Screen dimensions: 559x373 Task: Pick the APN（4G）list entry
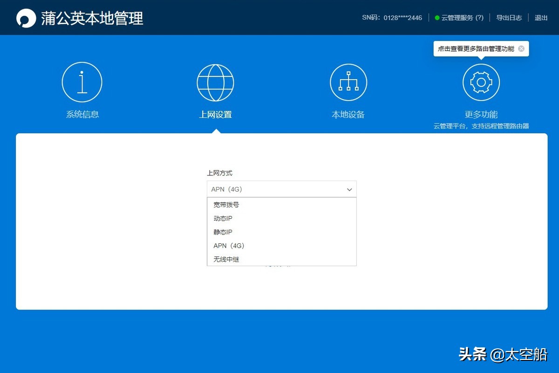pyautogui.click(x=228, y=246)
